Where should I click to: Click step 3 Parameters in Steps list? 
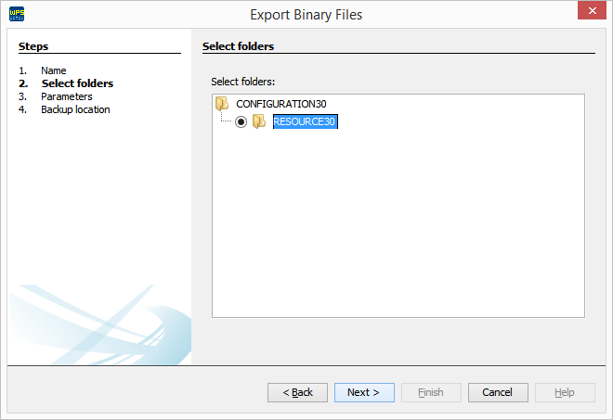click(x=67, y=96)
